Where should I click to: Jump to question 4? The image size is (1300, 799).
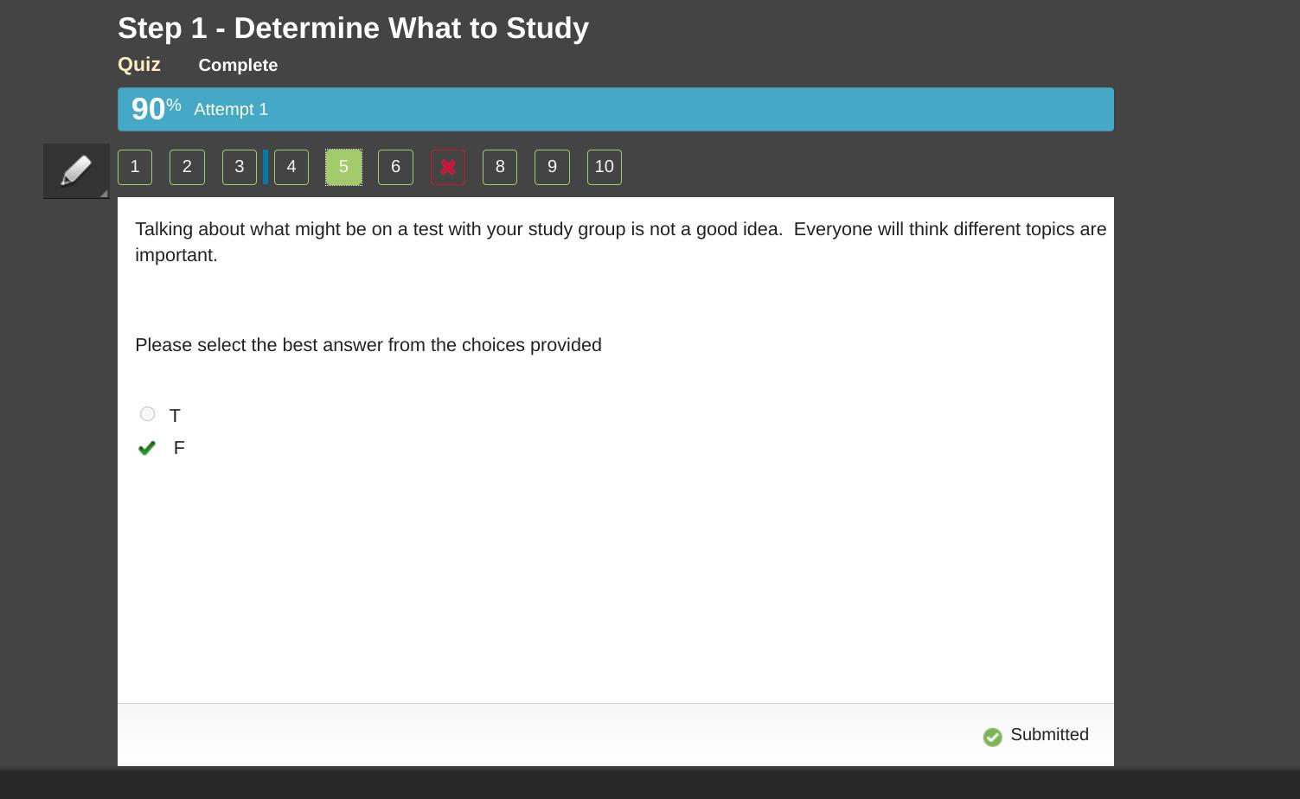pos(291,167)
